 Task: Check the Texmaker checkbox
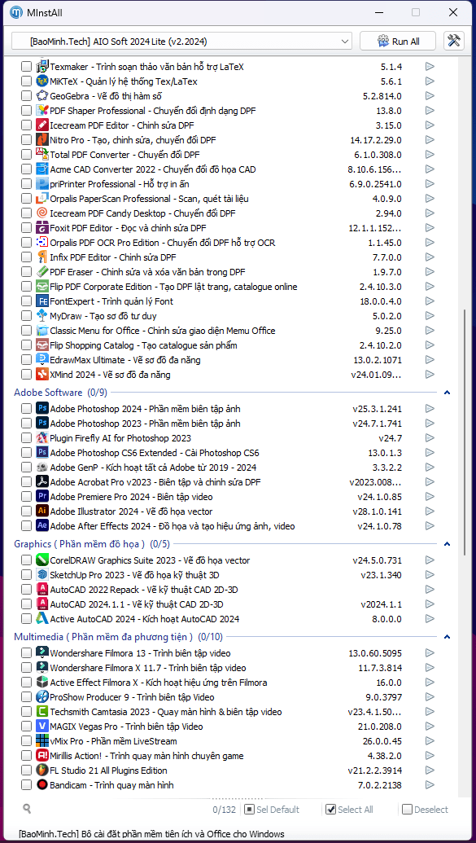click(x=26, y=68)
